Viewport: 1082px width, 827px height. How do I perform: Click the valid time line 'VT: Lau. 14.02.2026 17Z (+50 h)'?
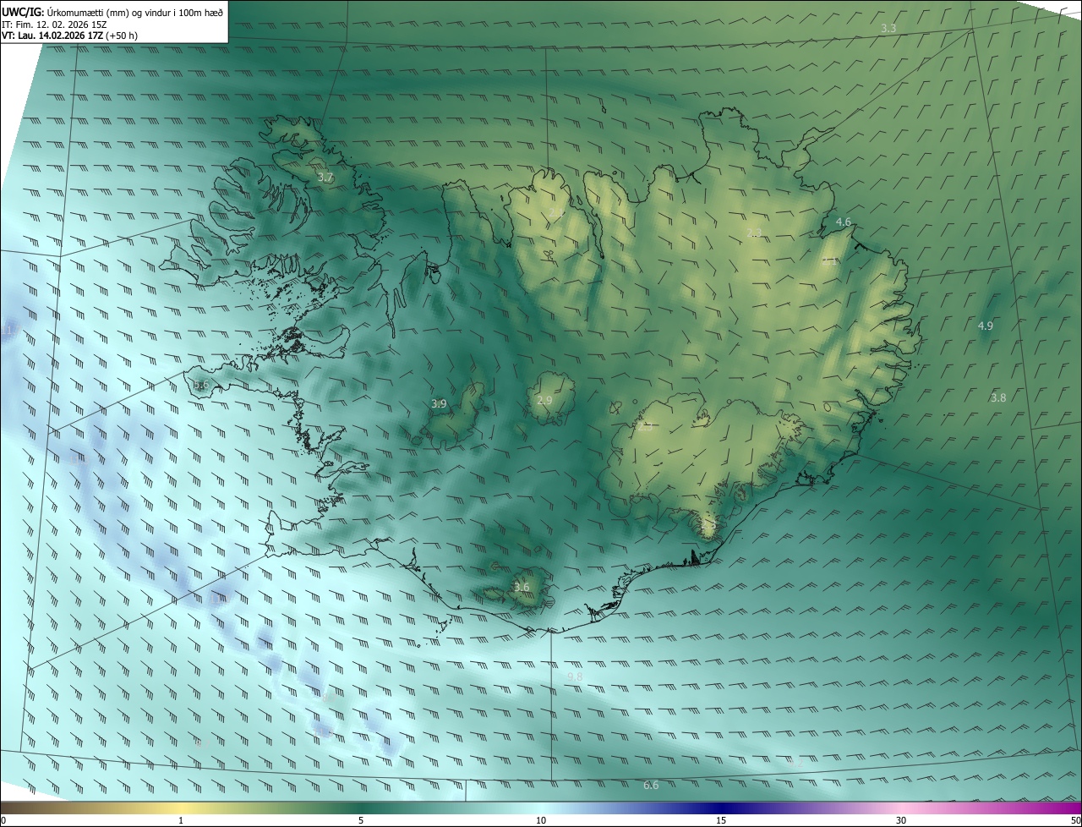[70, 36]
